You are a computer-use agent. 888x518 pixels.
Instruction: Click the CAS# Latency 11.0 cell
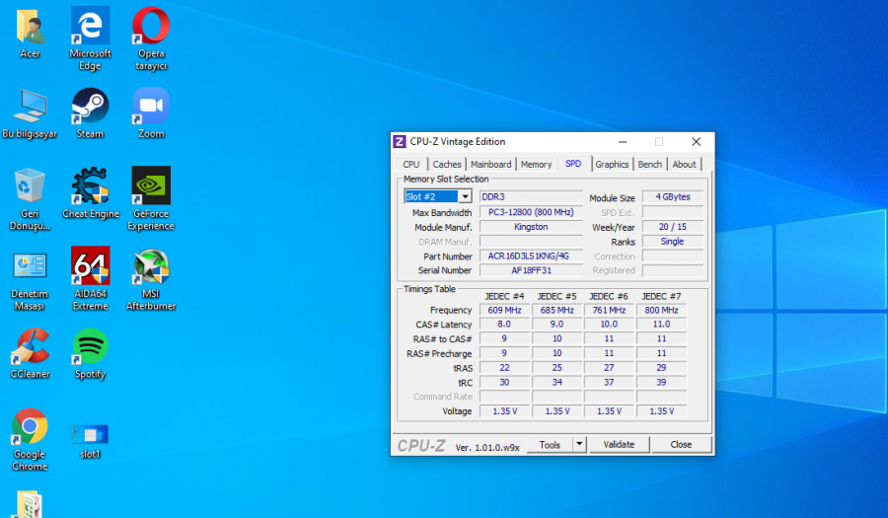661,325
